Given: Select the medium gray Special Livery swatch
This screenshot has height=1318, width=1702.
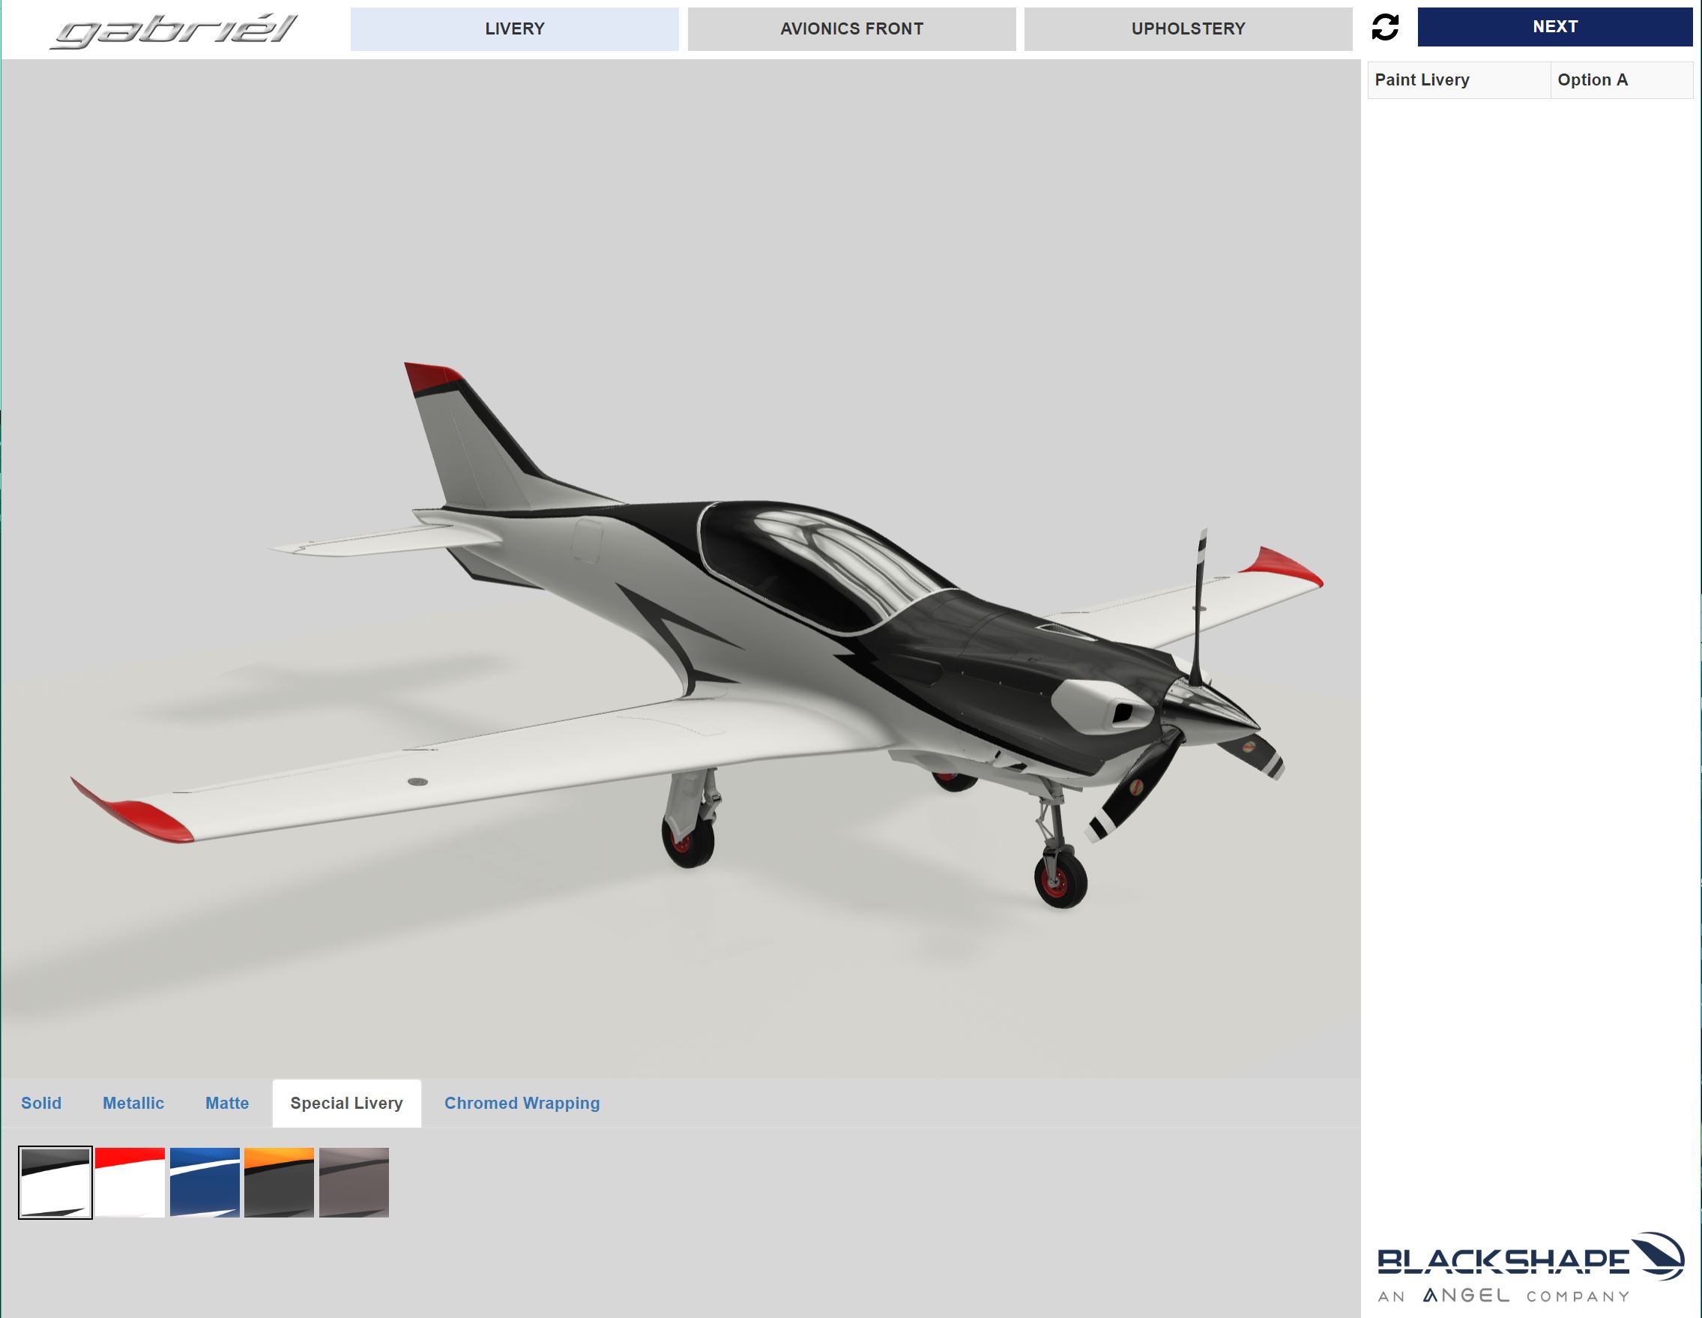Looking at the screenshot, I should click(354, 1182).
